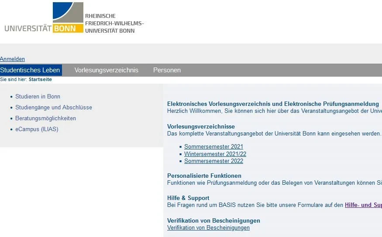This screenshot has height=237, width=382.
Task: Select the Personen tab
Action: point(167,70)
